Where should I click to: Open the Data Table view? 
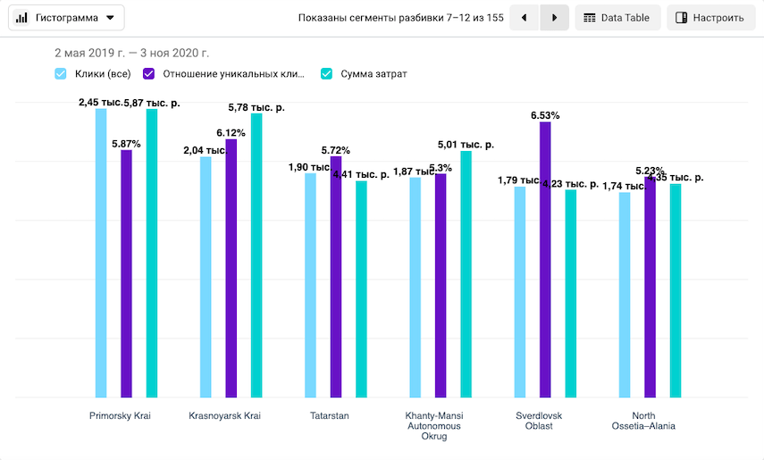(x=617, y=18)
